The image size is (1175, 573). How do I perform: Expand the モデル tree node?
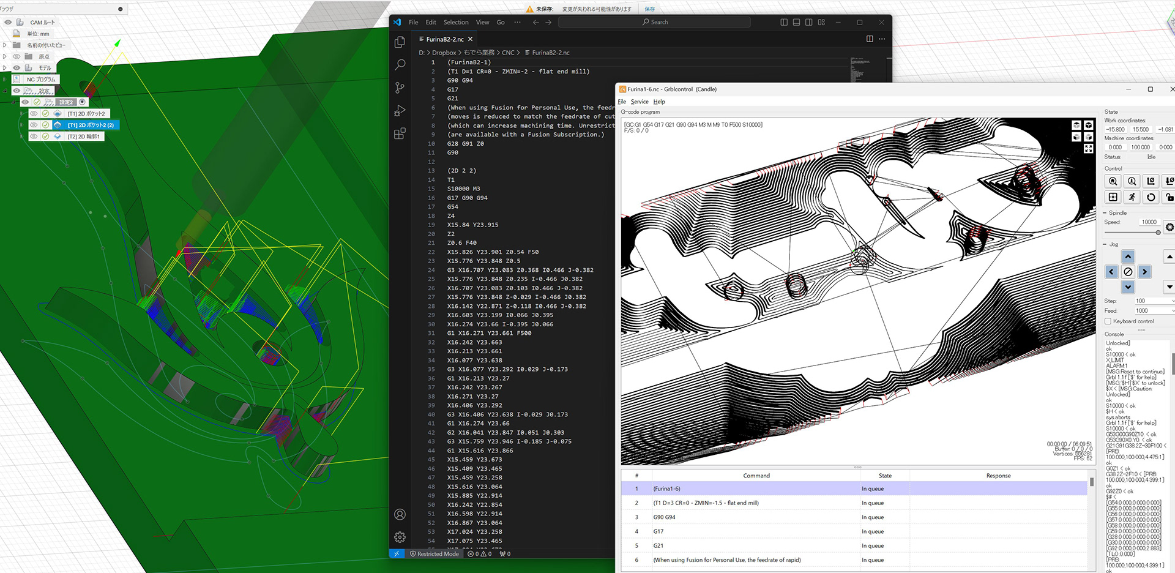coord(4,68)
